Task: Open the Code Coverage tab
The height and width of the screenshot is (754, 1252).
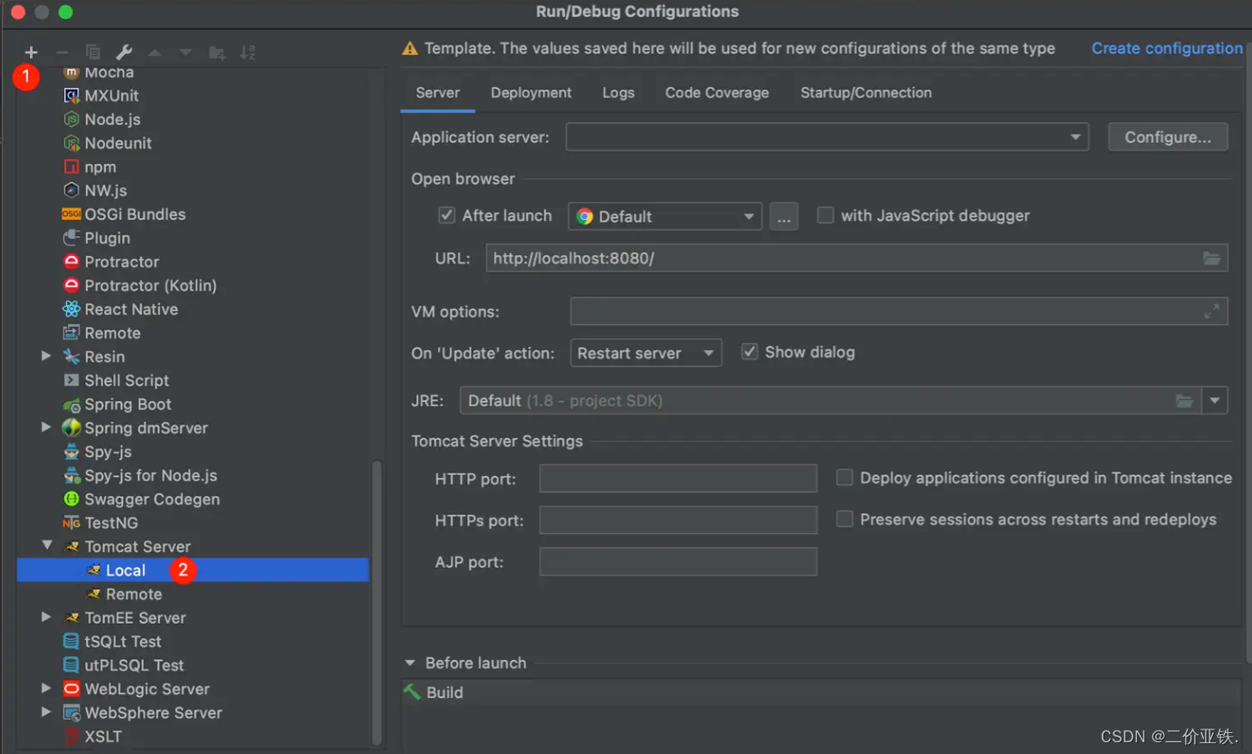Action: coord(717,92)
